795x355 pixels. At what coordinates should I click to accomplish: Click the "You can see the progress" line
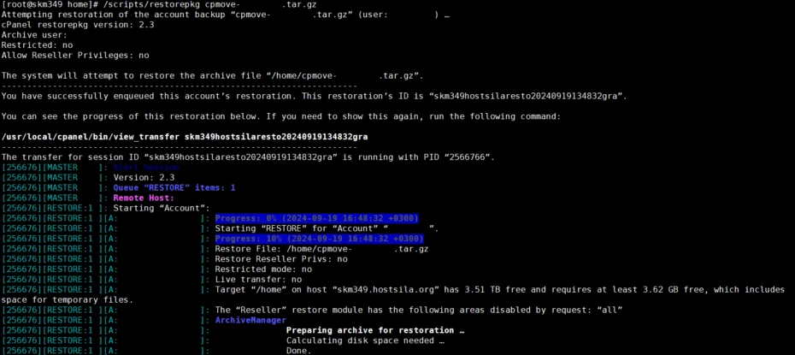281,116
